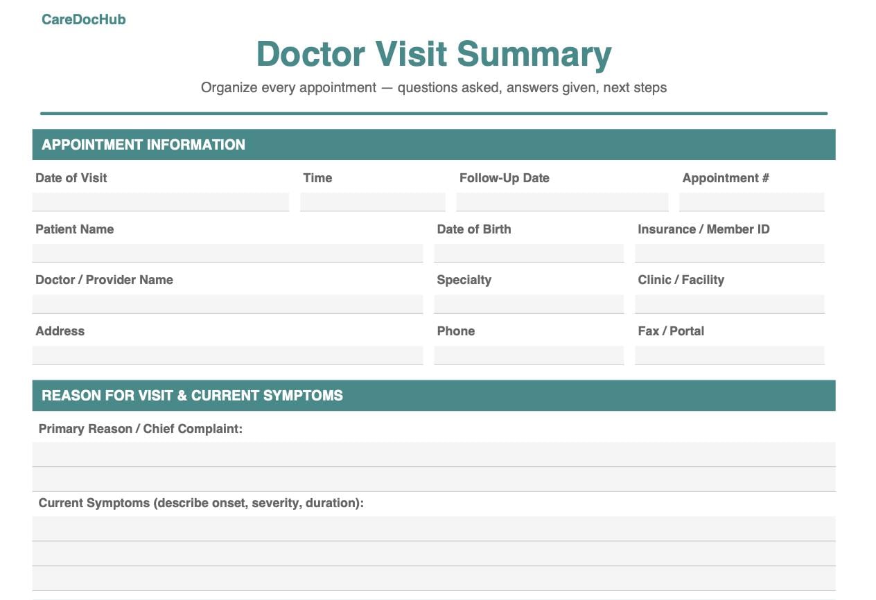Click 'Primary Reason / Chief Complaint:' label
Screen dimensions: 876x600
141,429
